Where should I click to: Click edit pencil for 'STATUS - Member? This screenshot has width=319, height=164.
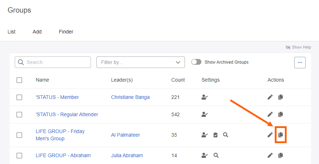(x=270, y=97)
